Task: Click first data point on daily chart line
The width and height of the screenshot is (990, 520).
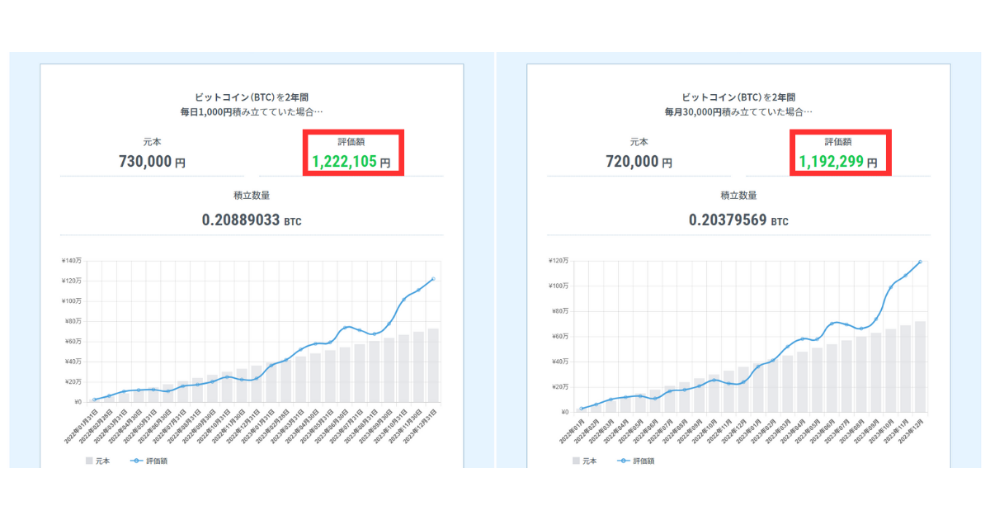Action: pyautogui.click(x=94, y=399)
